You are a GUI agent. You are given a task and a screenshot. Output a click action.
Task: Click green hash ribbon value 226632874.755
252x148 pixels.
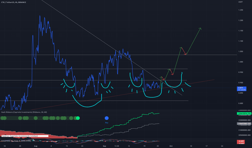point(244,114)
